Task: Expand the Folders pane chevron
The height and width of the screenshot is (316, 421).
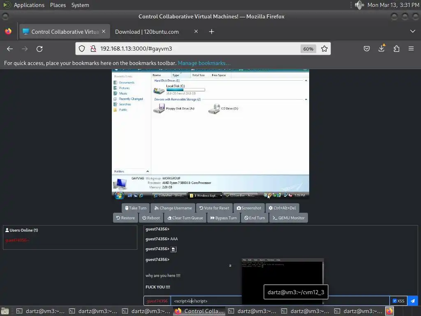Action: click(x=148, y=172)
